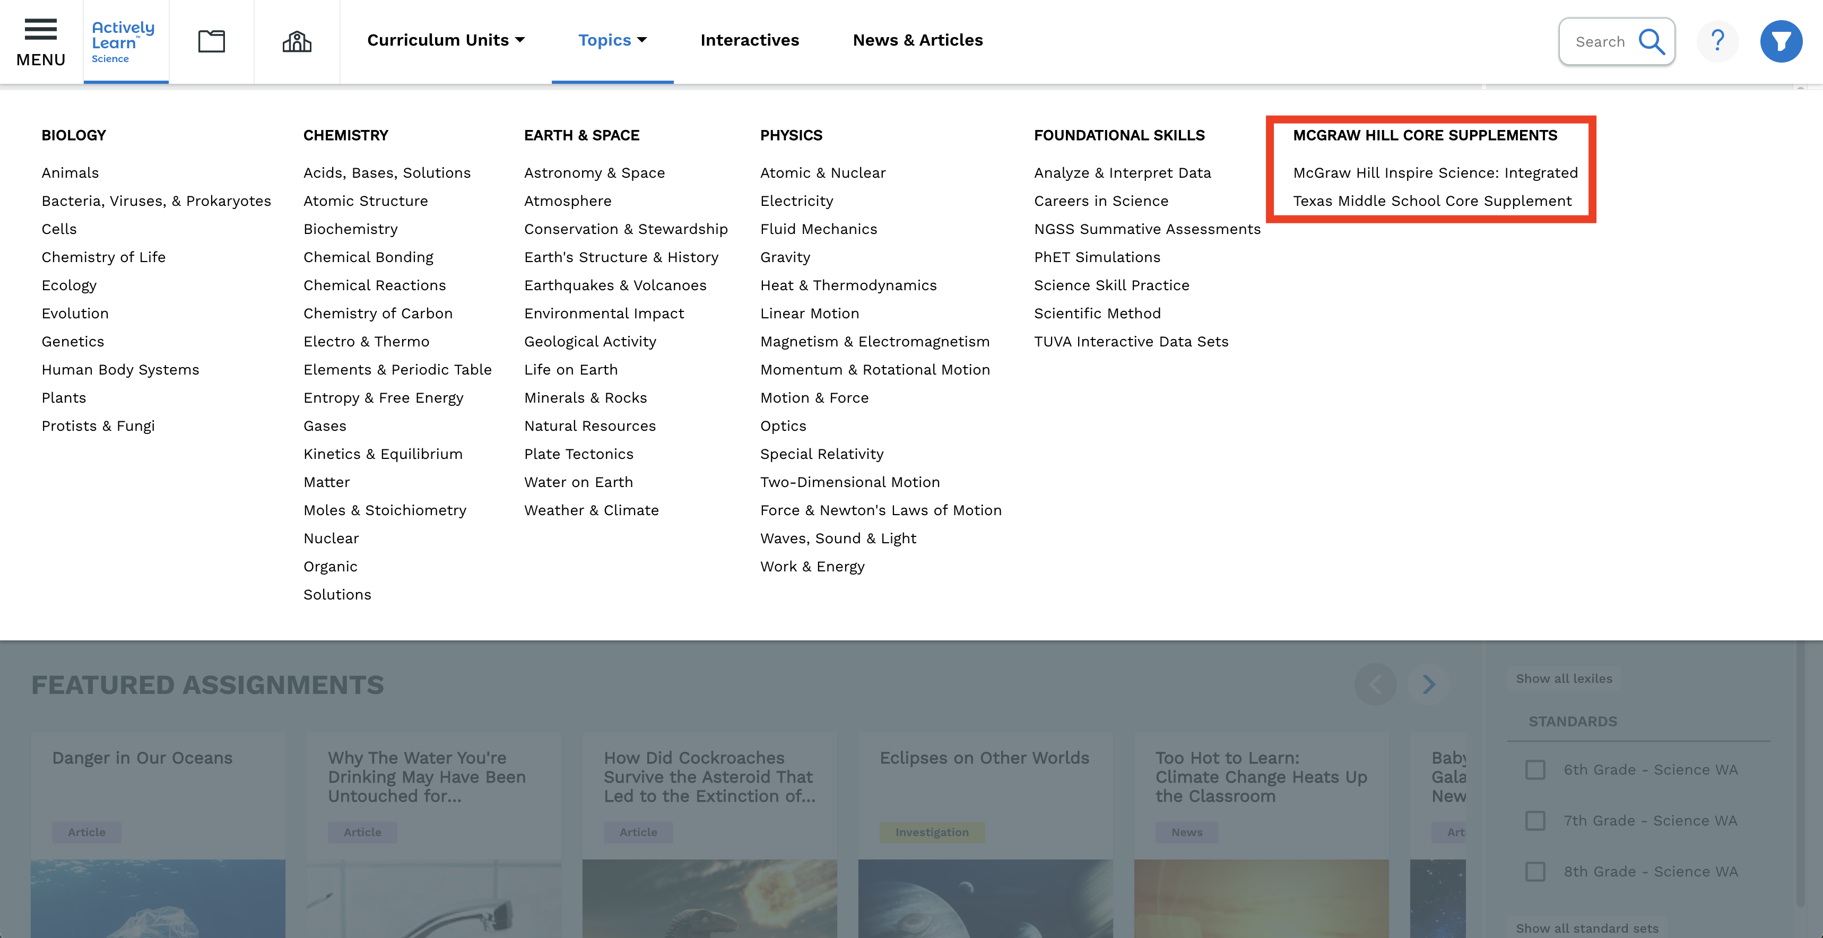Check the 8th Grade - Science WA box
The image size is (1823, 938).
1535,872
